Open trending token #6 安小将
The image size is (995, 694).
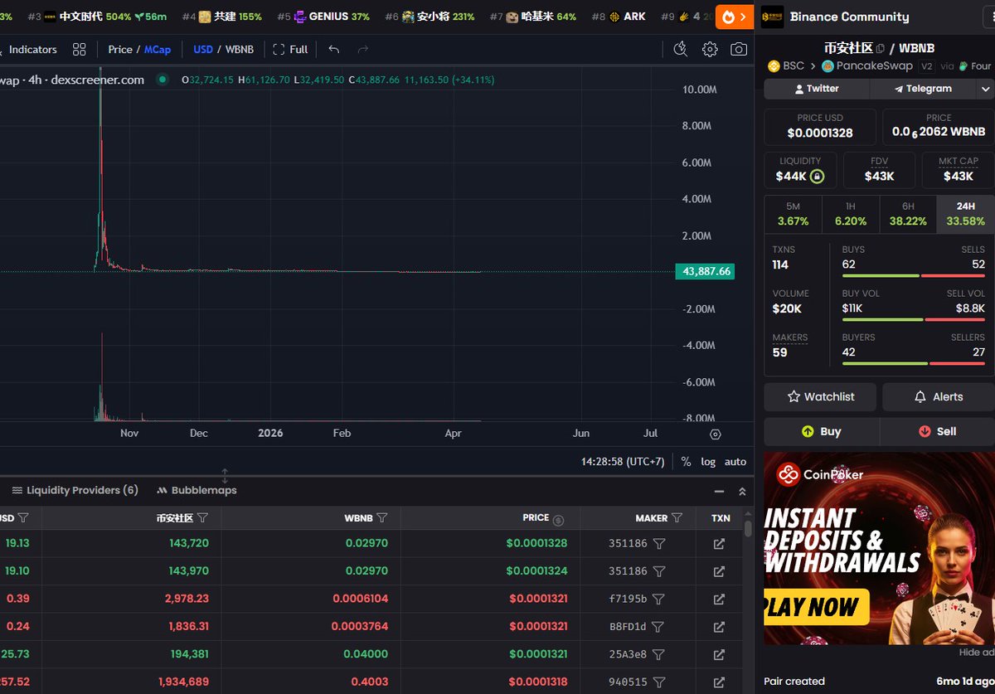(x=430, y=17)
